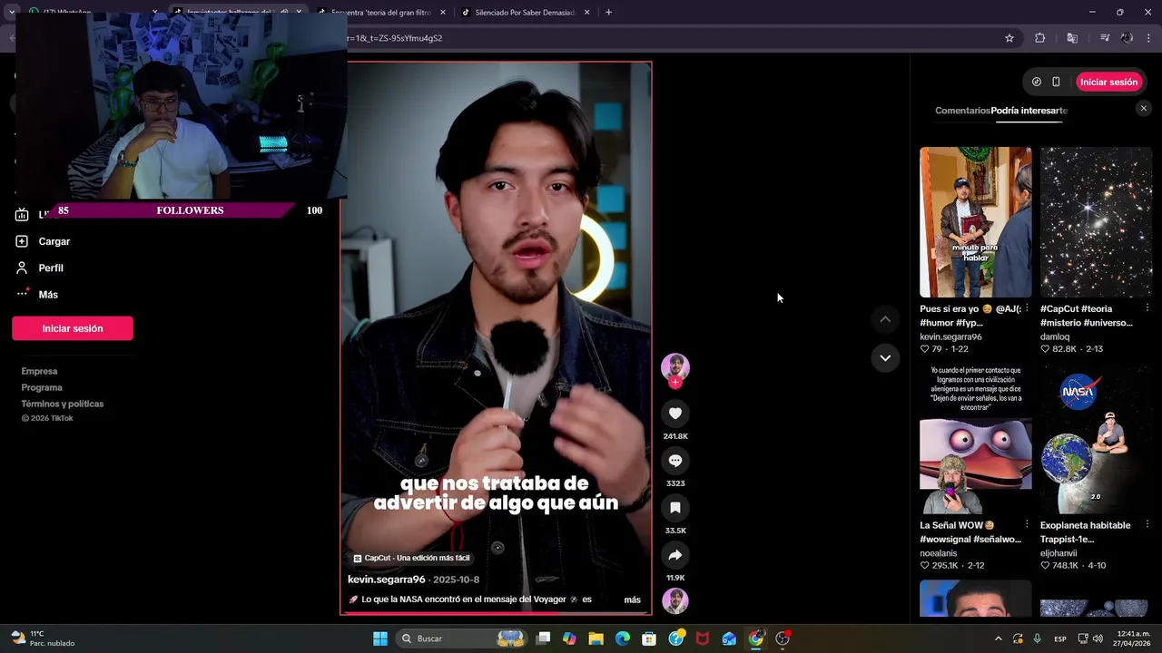
Task: Open File Explorer from taskbar
Action: coord(596,638)
